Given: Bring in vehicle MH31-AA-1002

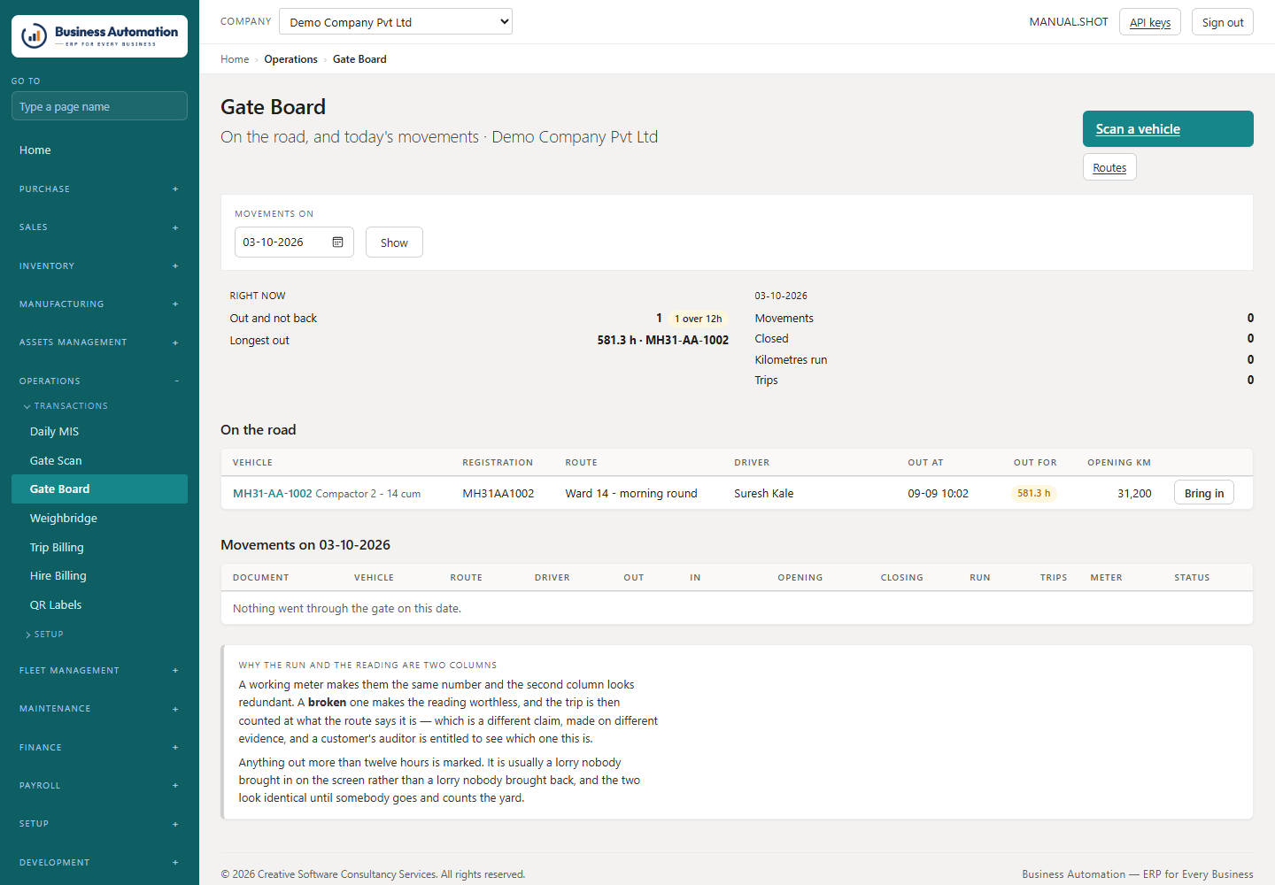Looking at the screenshot, I should pos(1204,493).
